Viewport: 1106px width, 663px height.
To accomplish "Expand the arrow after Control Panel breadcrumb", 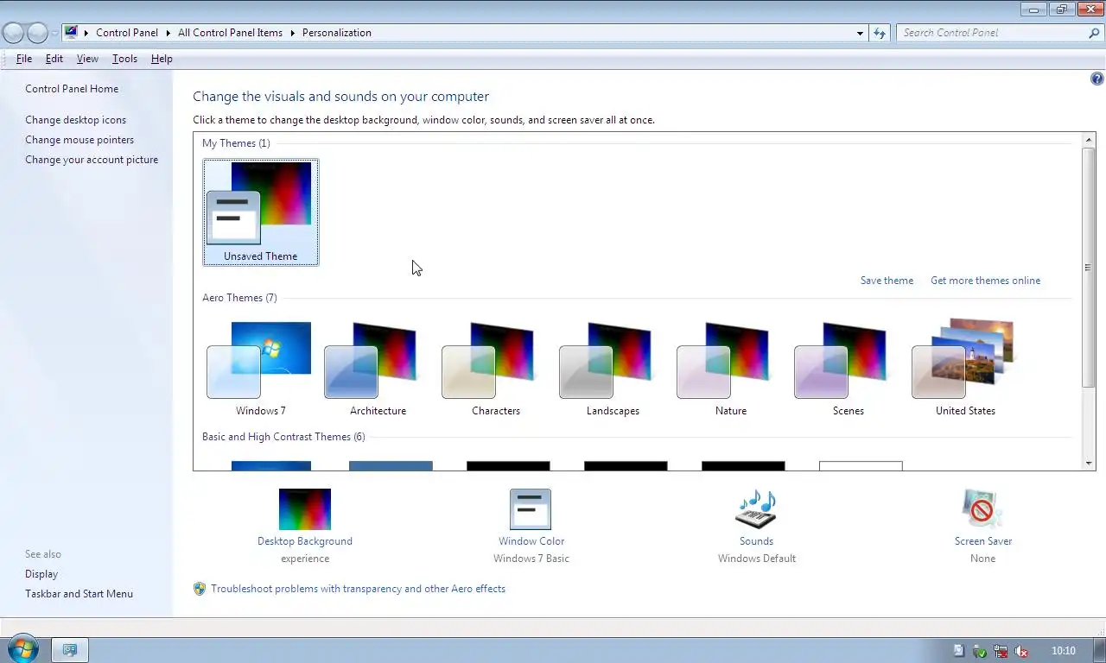I will point(168,33).
